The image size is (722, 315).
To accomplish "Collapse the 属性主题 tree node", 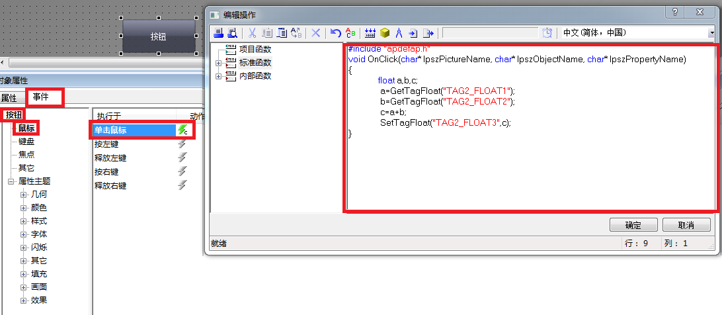I will click(11, 182).
